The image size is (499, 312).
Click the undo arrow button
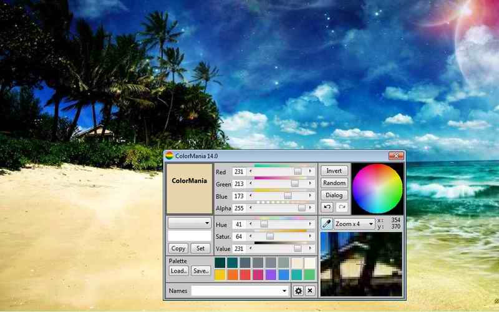click(327, 207)
